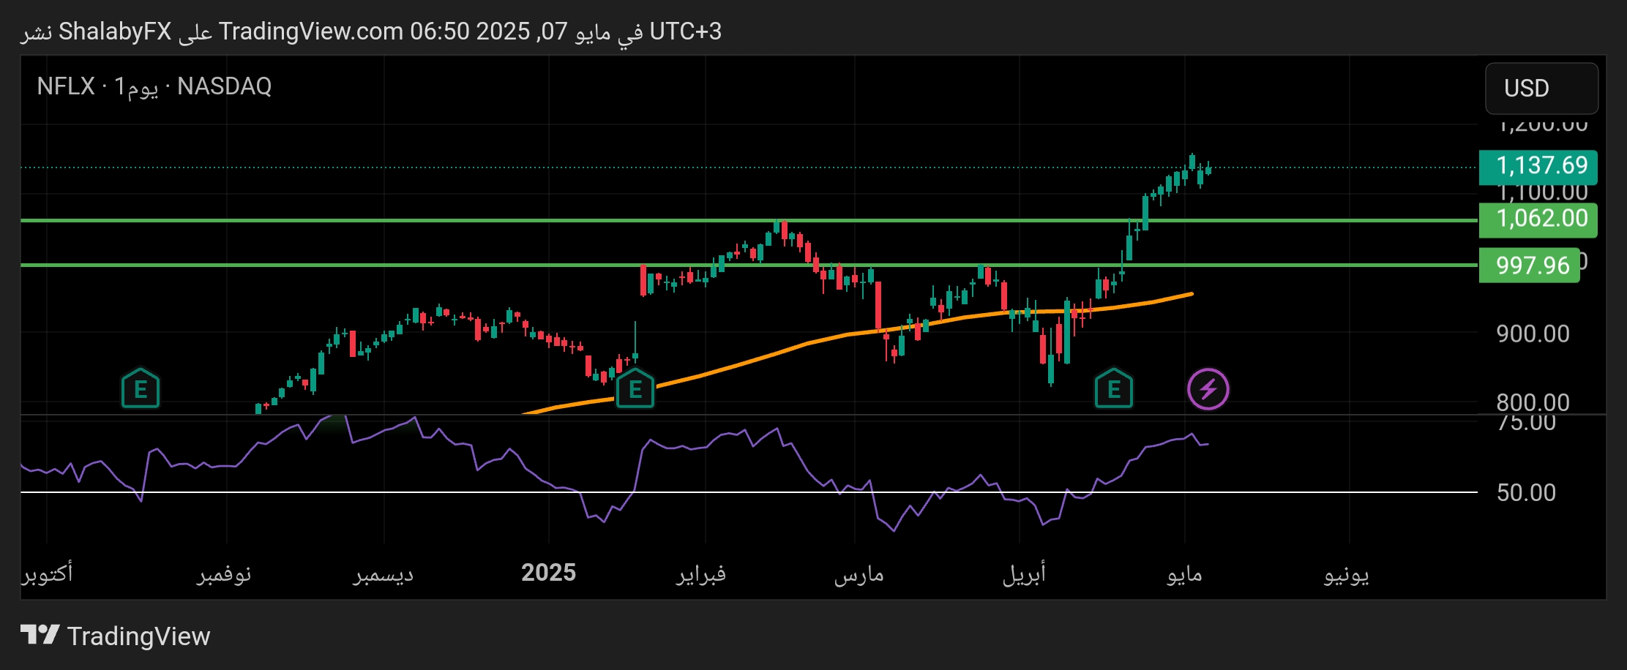Screen dimensions: 1627x670
Task: Click the 800.00 price axis value
Action: [x=1533, y=402]
